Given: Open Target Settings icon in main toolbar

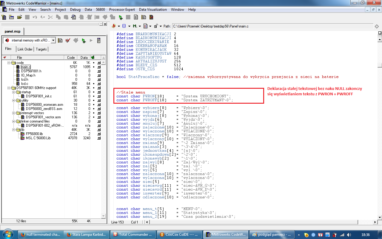Looking at the screenshot, I should 144,17.
